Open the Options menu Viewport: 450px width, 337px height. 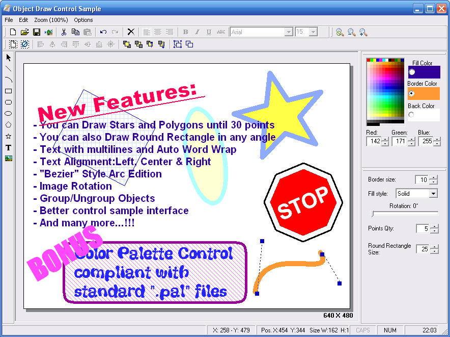(x=83, y=20)
